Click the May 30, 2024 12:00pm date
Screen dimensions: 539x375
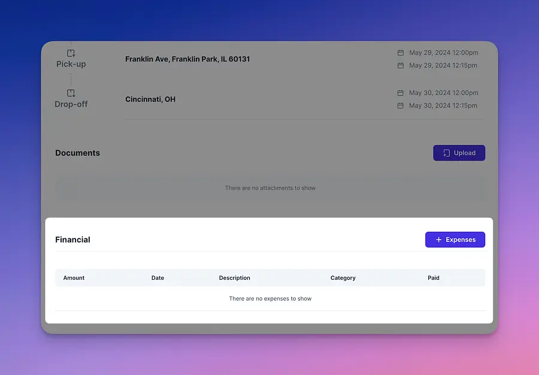(443, 93)
